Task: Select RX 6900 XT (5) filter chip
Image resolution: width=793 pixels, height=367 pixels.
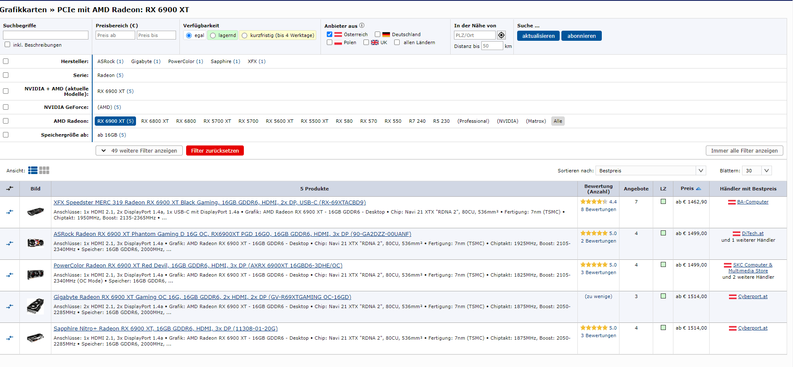Action: [115, 121]
